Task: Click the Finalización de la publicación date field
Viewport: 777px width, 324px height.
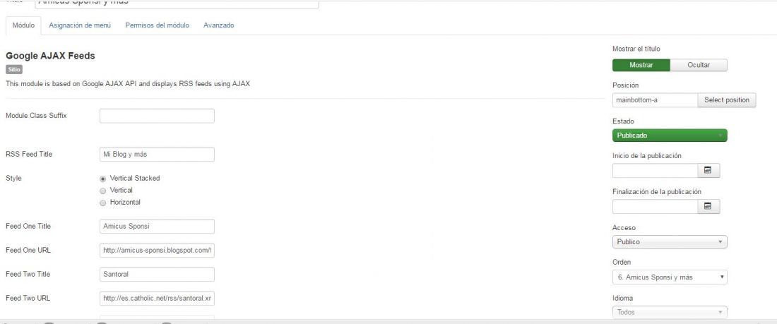Action: 655,207
